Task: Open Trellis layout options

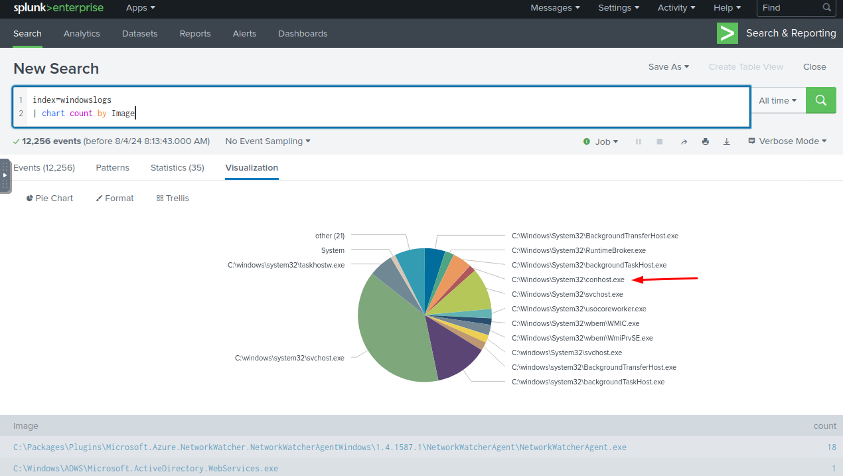Action: tap(173, 198)
